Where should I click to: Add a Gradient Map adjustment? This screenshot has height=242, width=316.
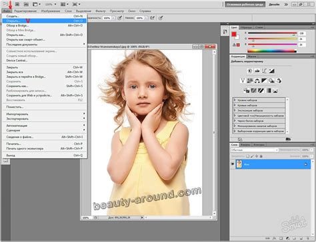pyautogui.click(x=269, y=90)
